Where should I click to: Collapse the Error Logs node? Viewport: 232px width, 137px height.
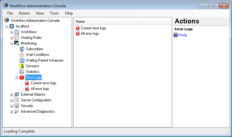pos(17,78)
